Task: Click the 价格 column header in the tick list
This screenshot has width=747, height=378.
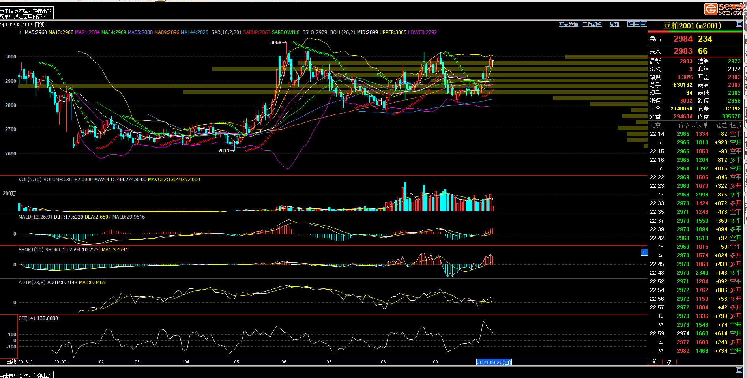Action: (683, 125)
